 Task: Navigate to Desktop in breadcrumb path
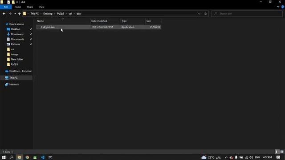click(48, 14)
